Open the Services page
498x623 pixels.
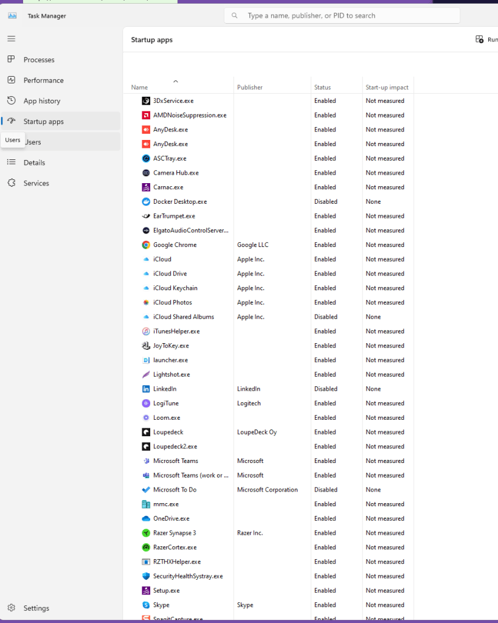(x=61, y=183)
